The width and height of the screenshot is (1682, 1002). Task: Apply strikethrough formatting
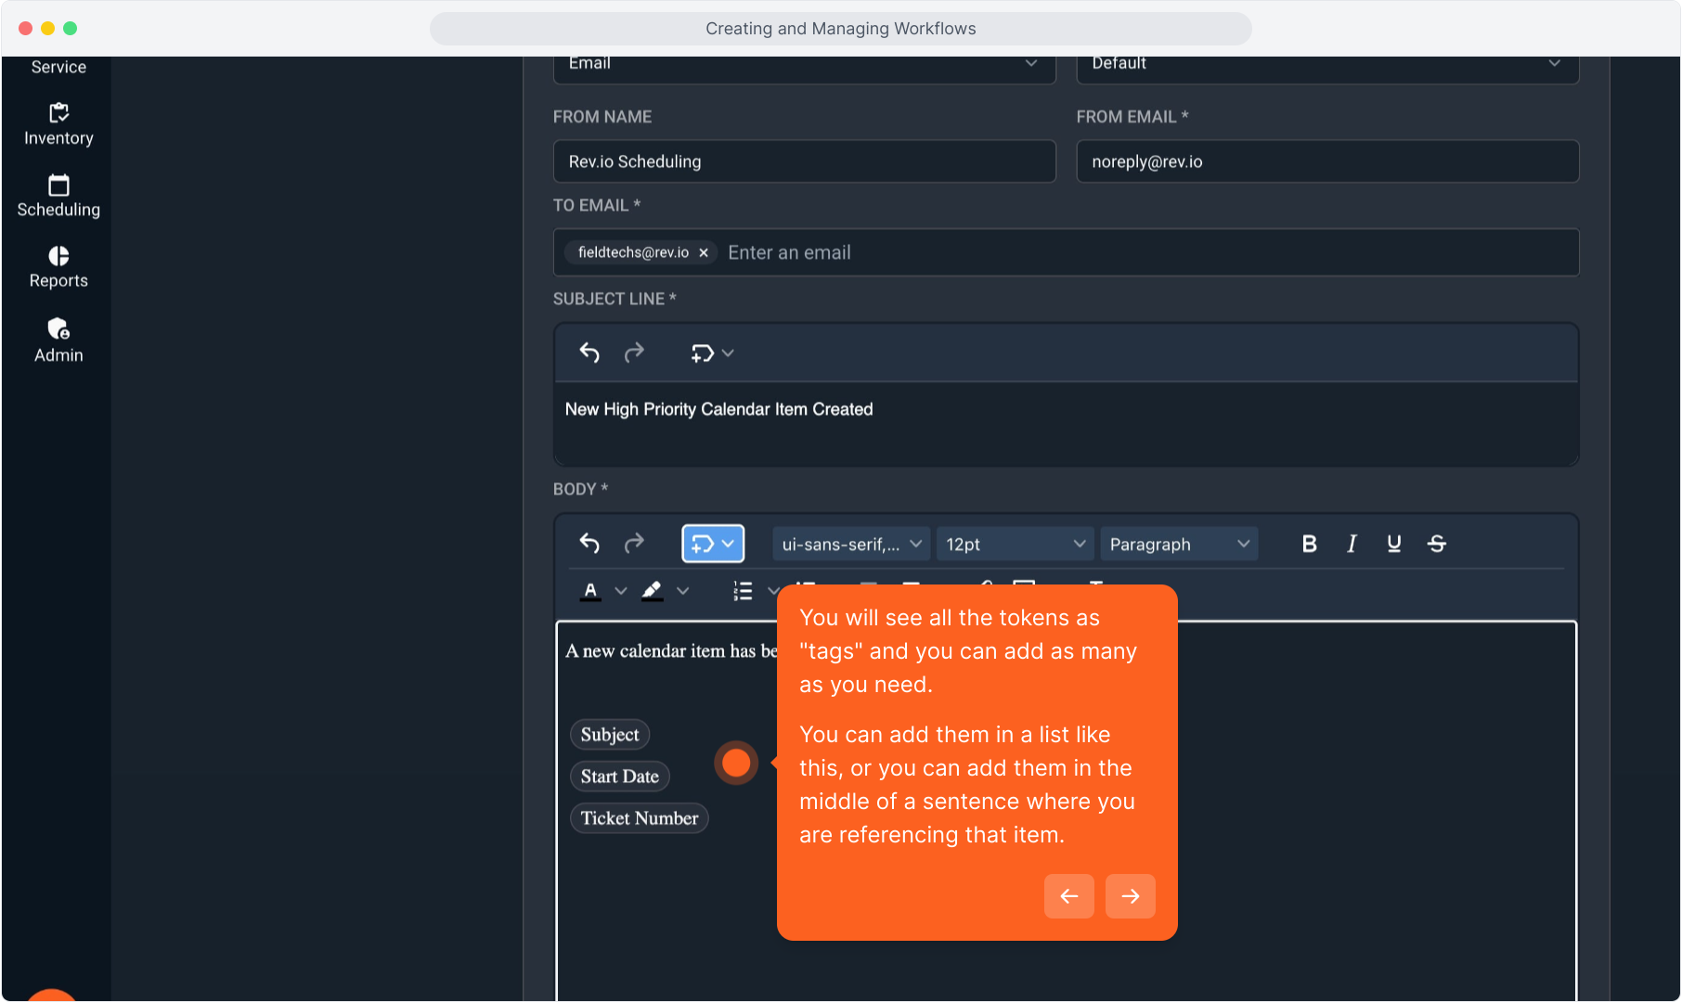point(1436,544)
